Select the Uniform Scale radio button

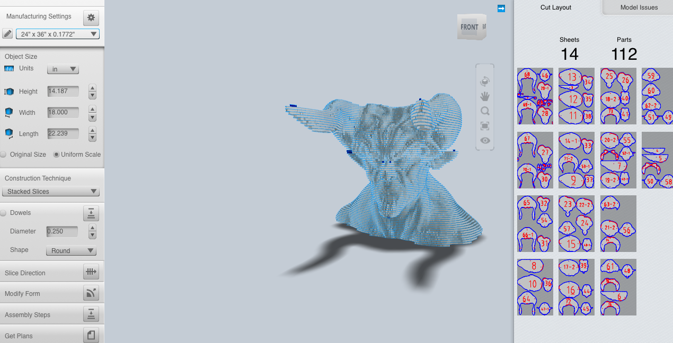pyautogui.click(x=57, y=154)
